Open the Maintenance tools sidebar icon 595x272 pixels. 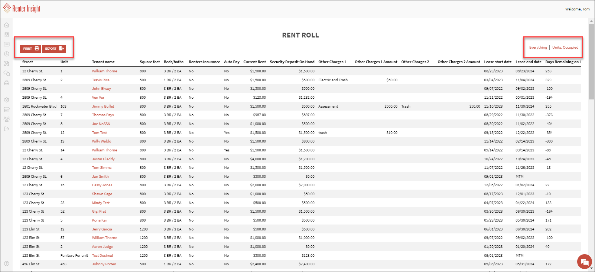[x=7, y=63]
